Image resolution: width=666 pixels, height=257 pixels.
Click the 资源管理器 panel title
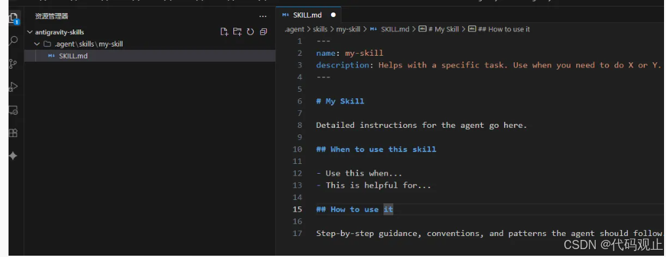[x=51, y=16]
